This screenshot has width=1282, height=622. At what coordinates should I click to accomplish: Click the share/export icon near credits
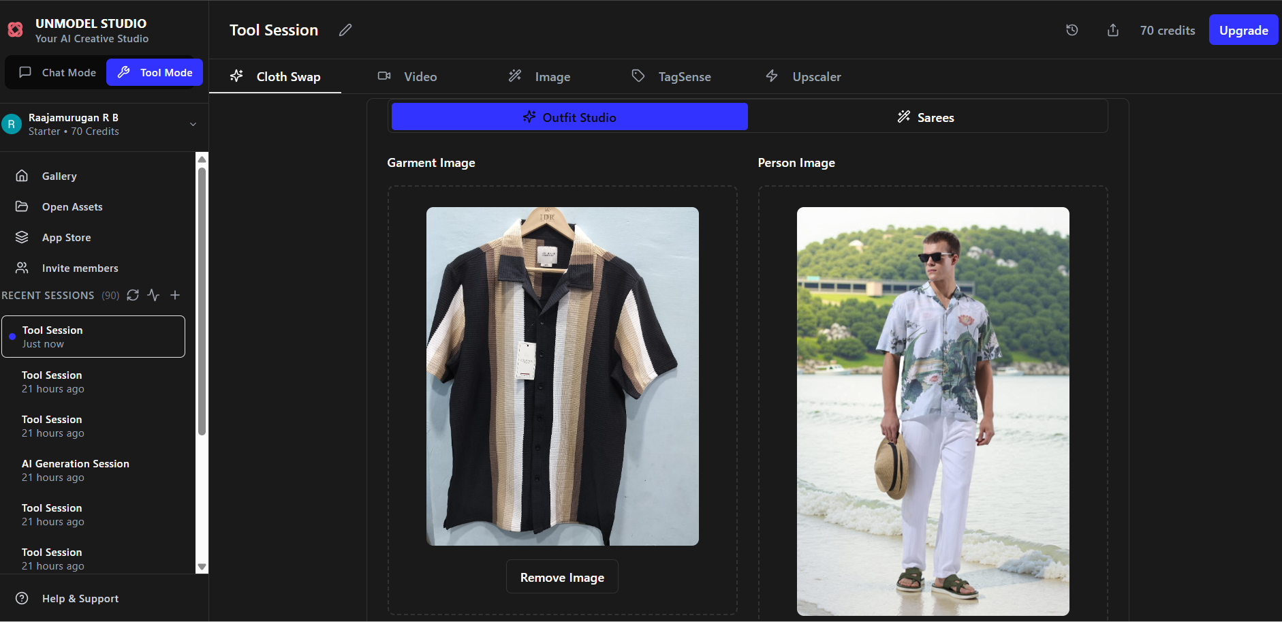[1112, 30]
